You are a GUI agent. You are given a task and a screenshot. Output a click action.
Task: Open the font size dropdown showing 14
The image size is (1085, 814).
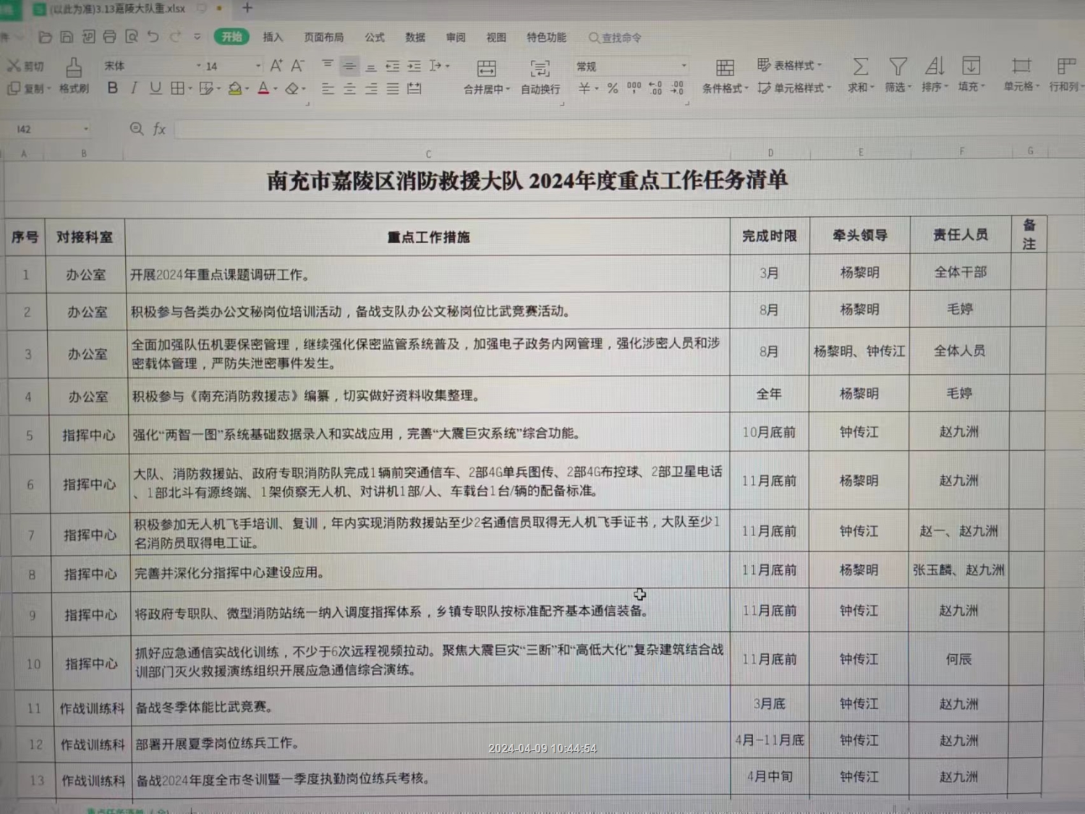click(258, 66)
